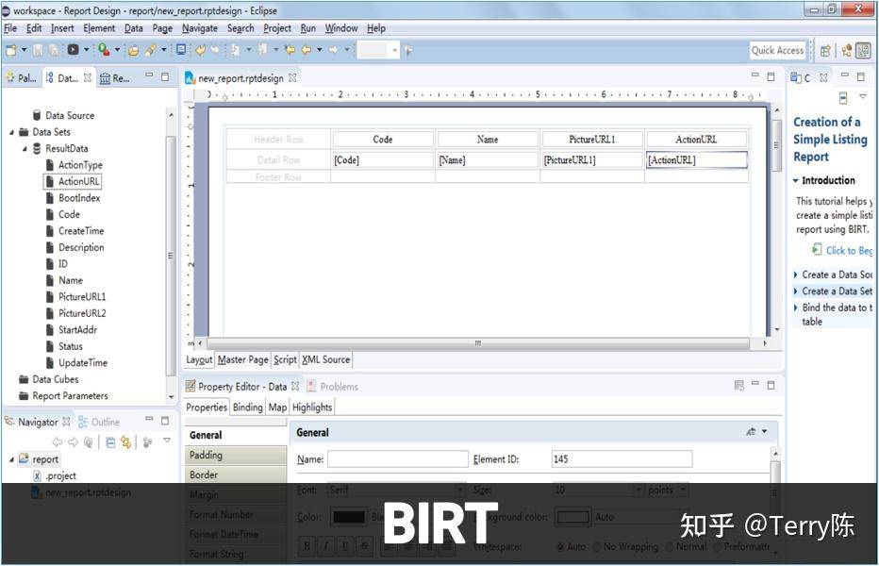Collapse the ResultData data set node

coord(25,149)
